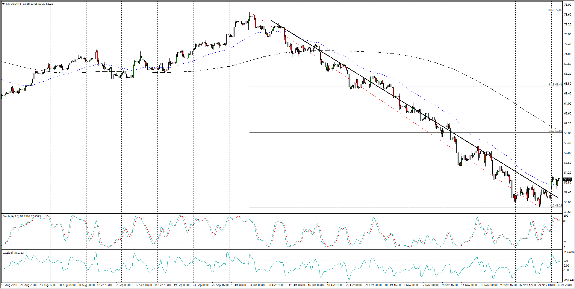This screenshot has width=575, height=289.
Task: Click the Stoch(14,3,3) indicator label
Action: 11,216
